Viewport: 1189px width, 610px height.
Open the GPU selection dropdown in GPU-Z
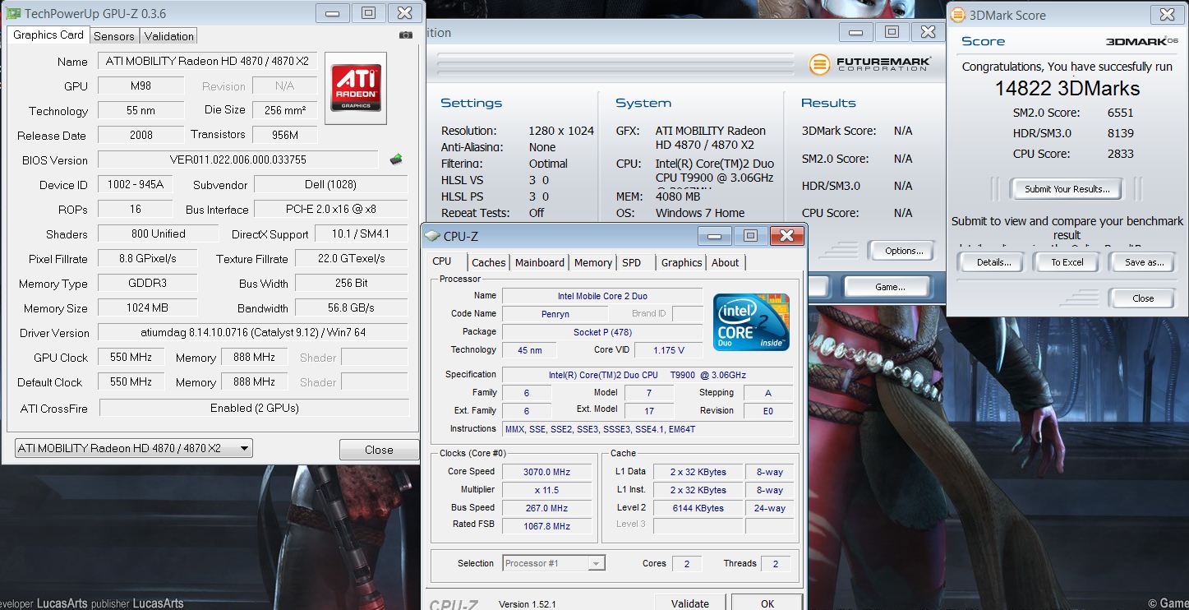point(134,448)
